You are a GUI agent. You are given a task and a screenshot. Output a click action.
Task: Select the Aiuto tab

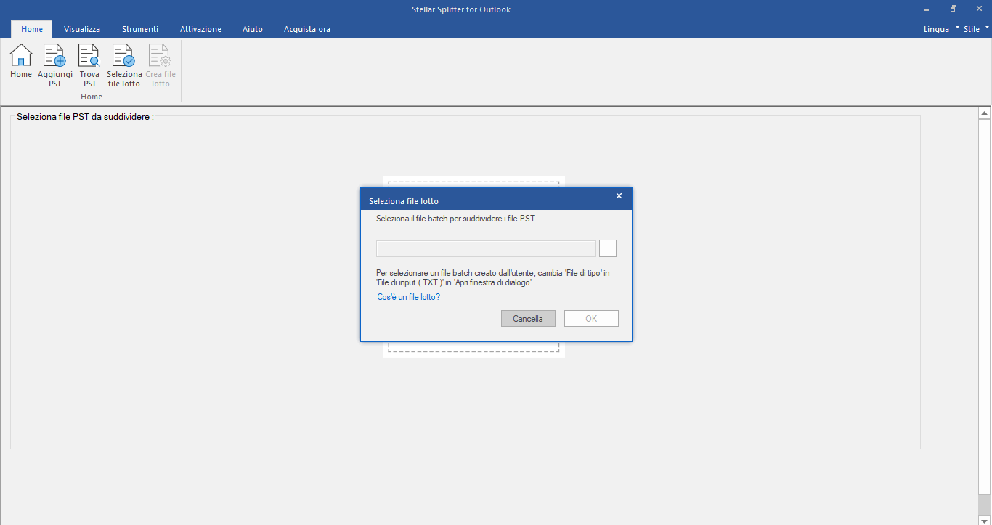tap(253, 29)
